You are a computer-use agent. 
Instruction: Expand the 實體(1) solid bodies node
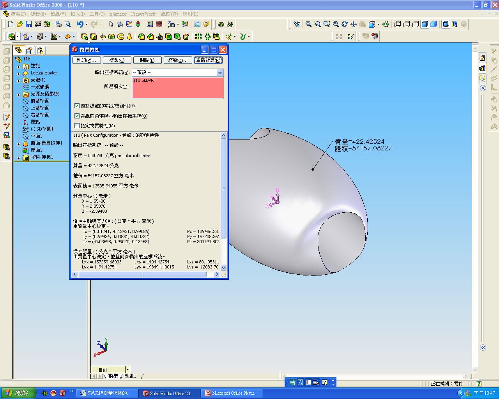click(x=18, y=81)
